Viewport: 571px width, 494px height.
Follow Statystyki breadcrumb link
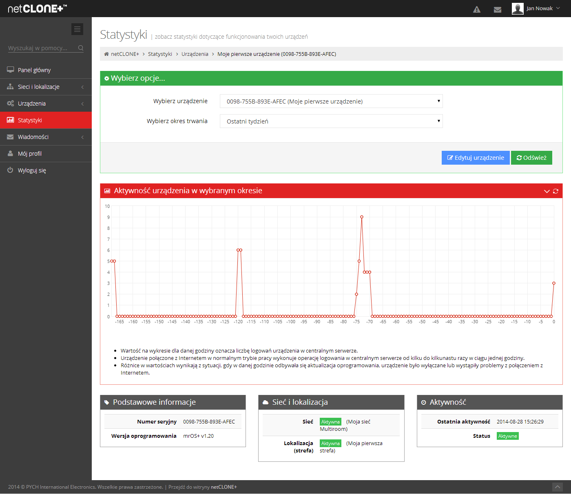[x=160, y=54]
